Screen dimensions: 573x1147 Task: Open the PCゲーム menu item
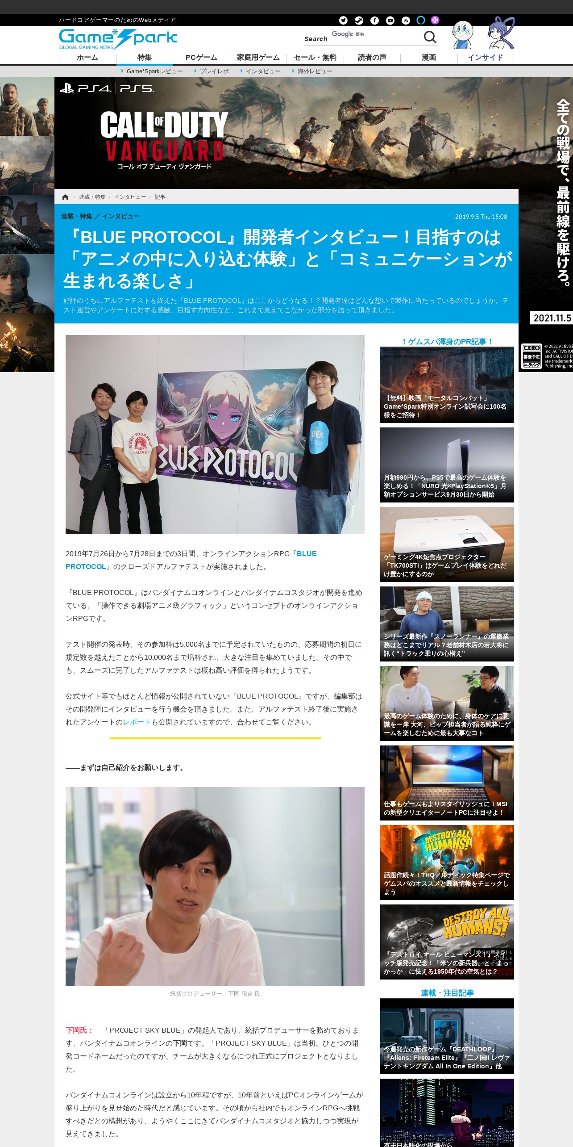(x=201, y=58)
